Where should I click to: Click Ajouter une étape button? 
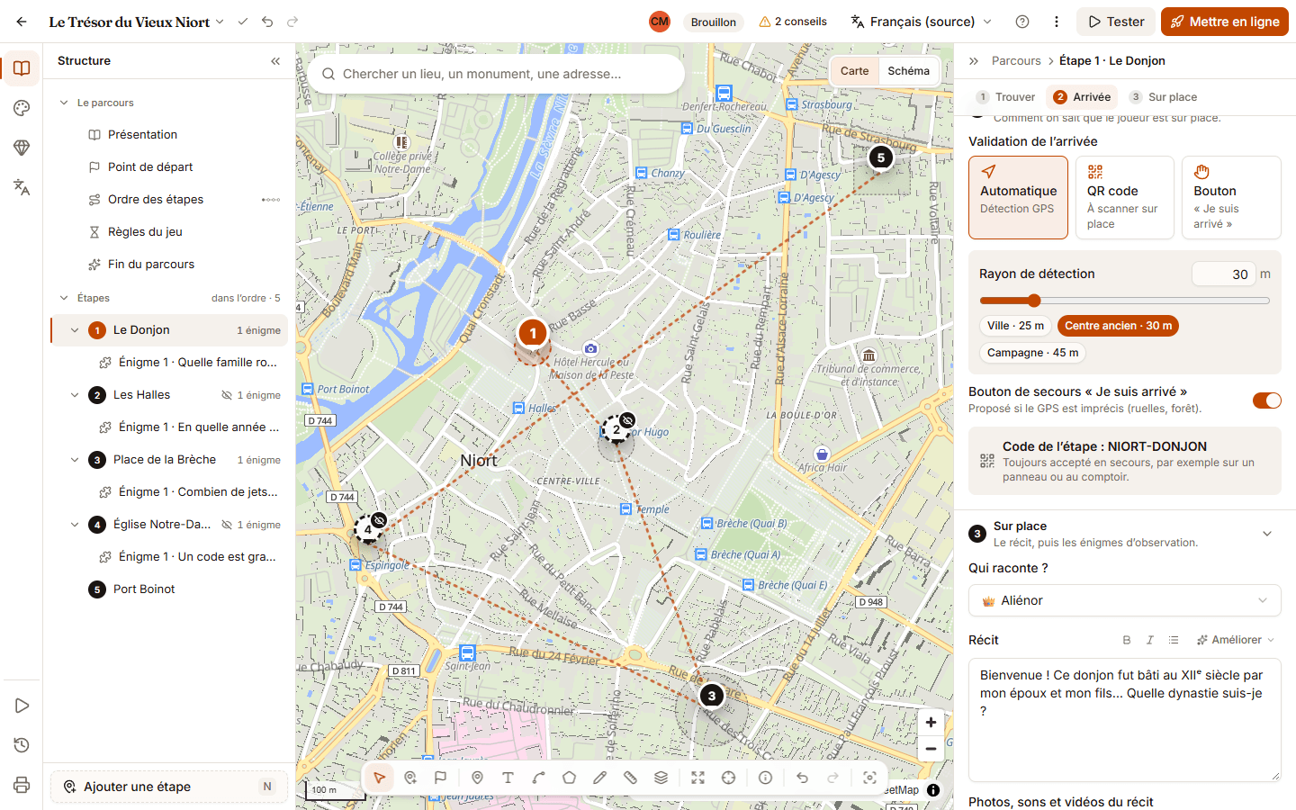169,787
